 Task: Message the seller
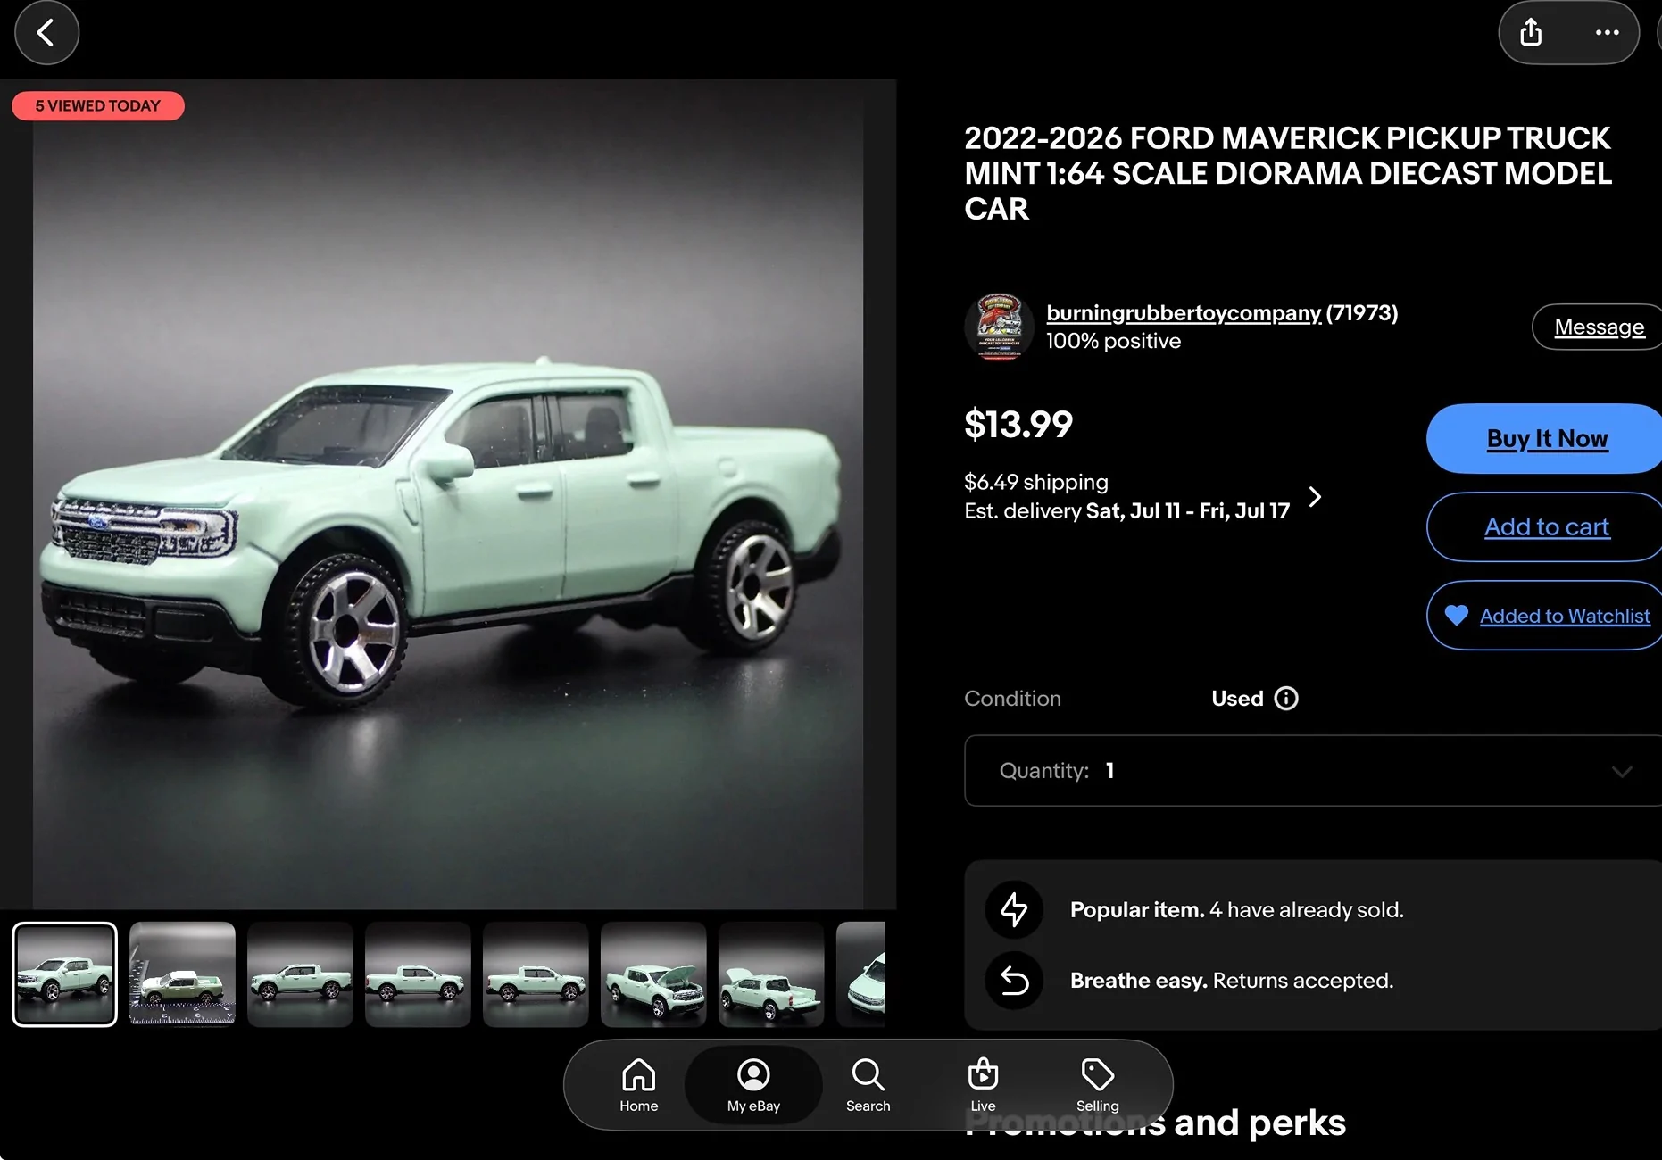pyautogui.click(x=1598, y=327)
